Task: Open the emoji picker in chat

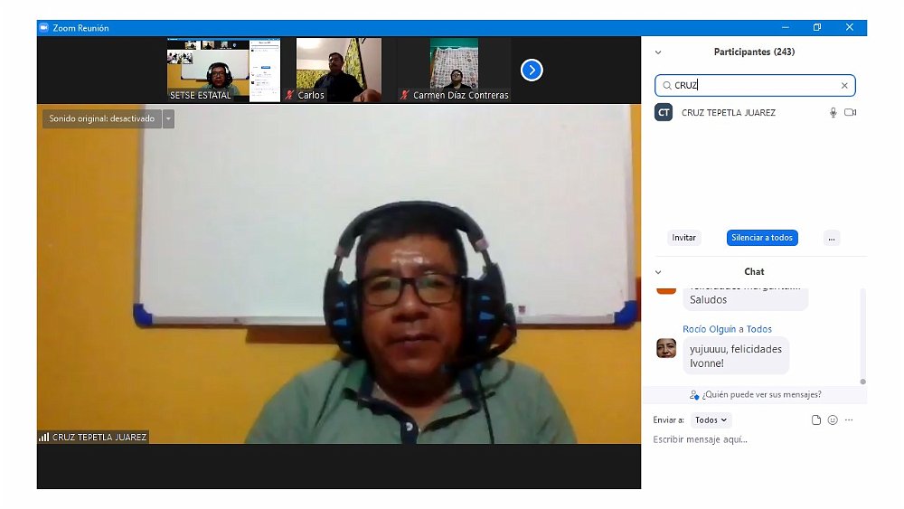Action: [833, 420]
